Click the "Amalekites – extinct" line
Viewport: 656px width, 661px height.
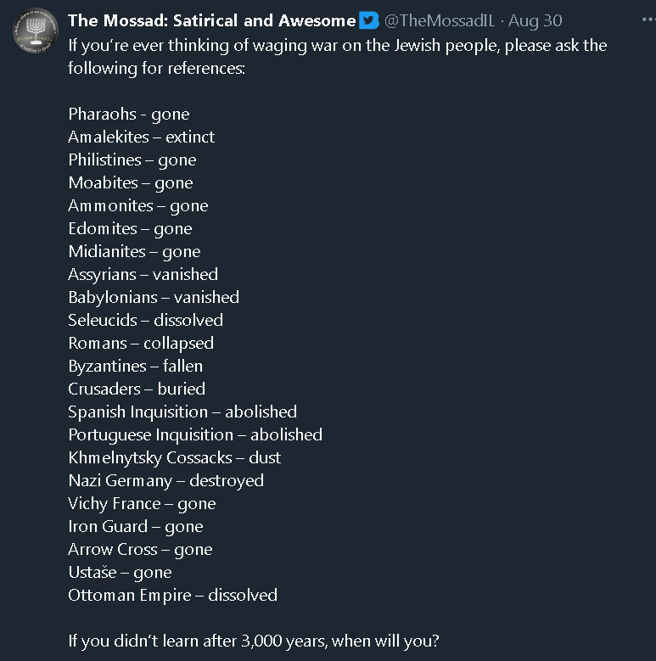[x=141, y=137]
